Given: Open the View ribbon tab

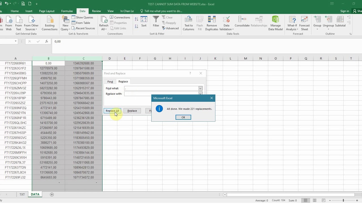Looking at the screenshot, I should tap(111, 11).
